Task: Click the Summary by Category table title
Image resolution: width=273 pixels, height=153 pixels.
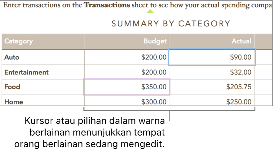Action: pos(171,24)
